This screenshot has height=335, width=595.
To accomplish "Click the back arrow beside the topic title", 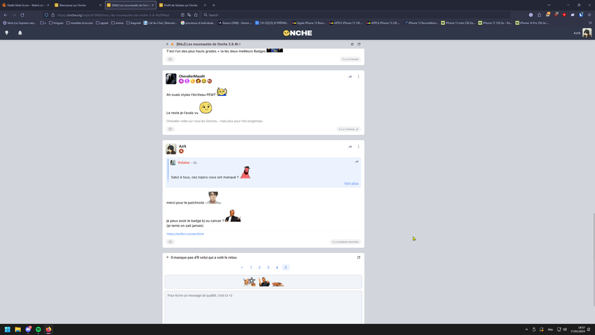I will coord(167,44).
